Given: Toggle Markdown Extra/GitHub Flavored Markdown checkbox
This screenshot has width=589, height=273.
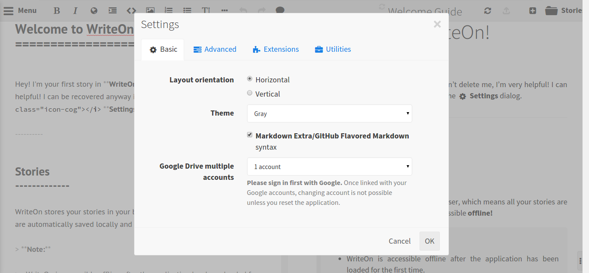Looking at the screenshot, I should pos(250,135).
